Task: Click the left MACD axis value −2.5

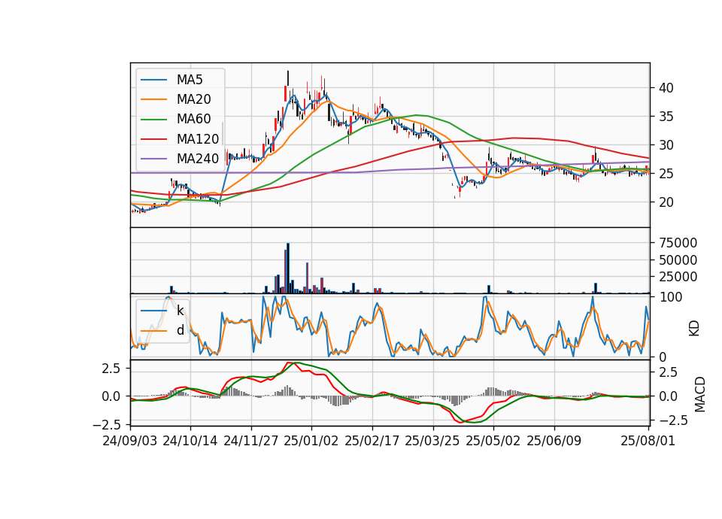Action: pos(107,424)
